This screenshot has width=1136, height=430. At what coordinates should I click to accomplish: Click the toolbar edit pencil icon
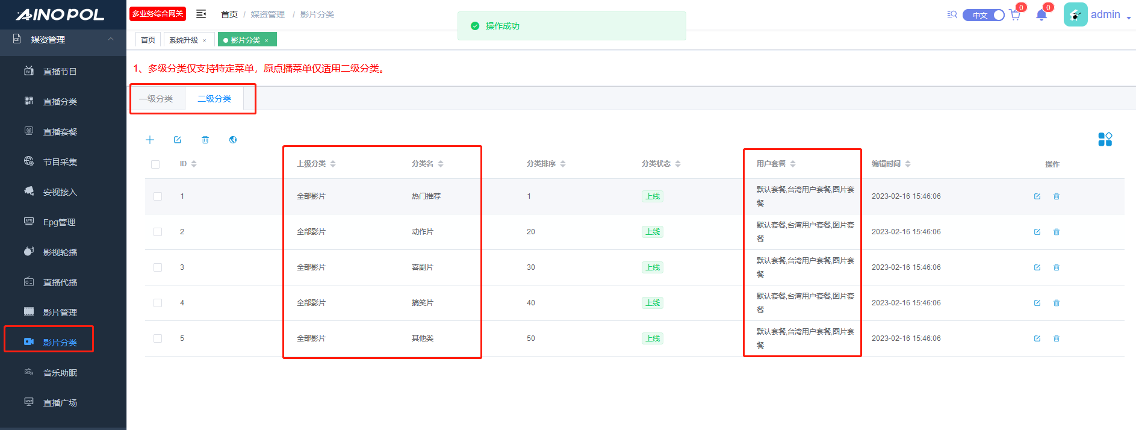coord(178,140)
